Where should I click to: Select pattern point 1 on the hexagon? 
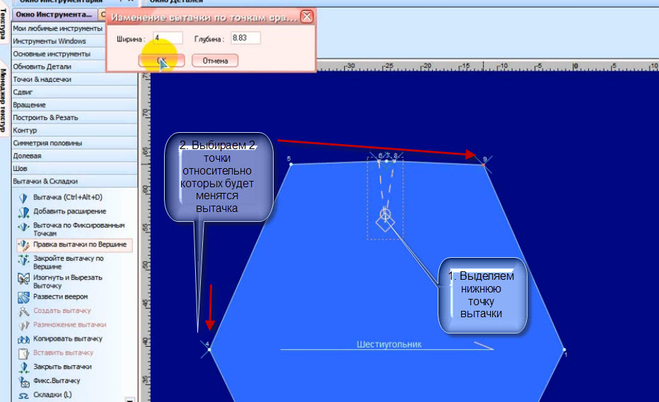[564, 350]
